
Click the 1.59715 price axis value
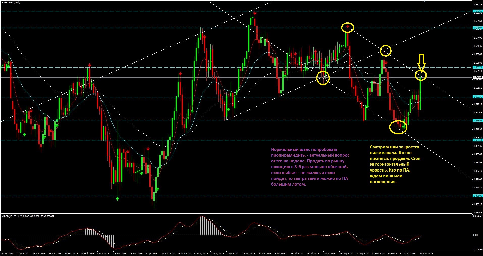click(x=478, y=5)
